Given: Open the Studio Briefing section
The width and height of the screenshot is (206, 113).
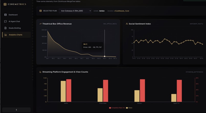Looking at the screenshot, I should click(x=16, y=28).
